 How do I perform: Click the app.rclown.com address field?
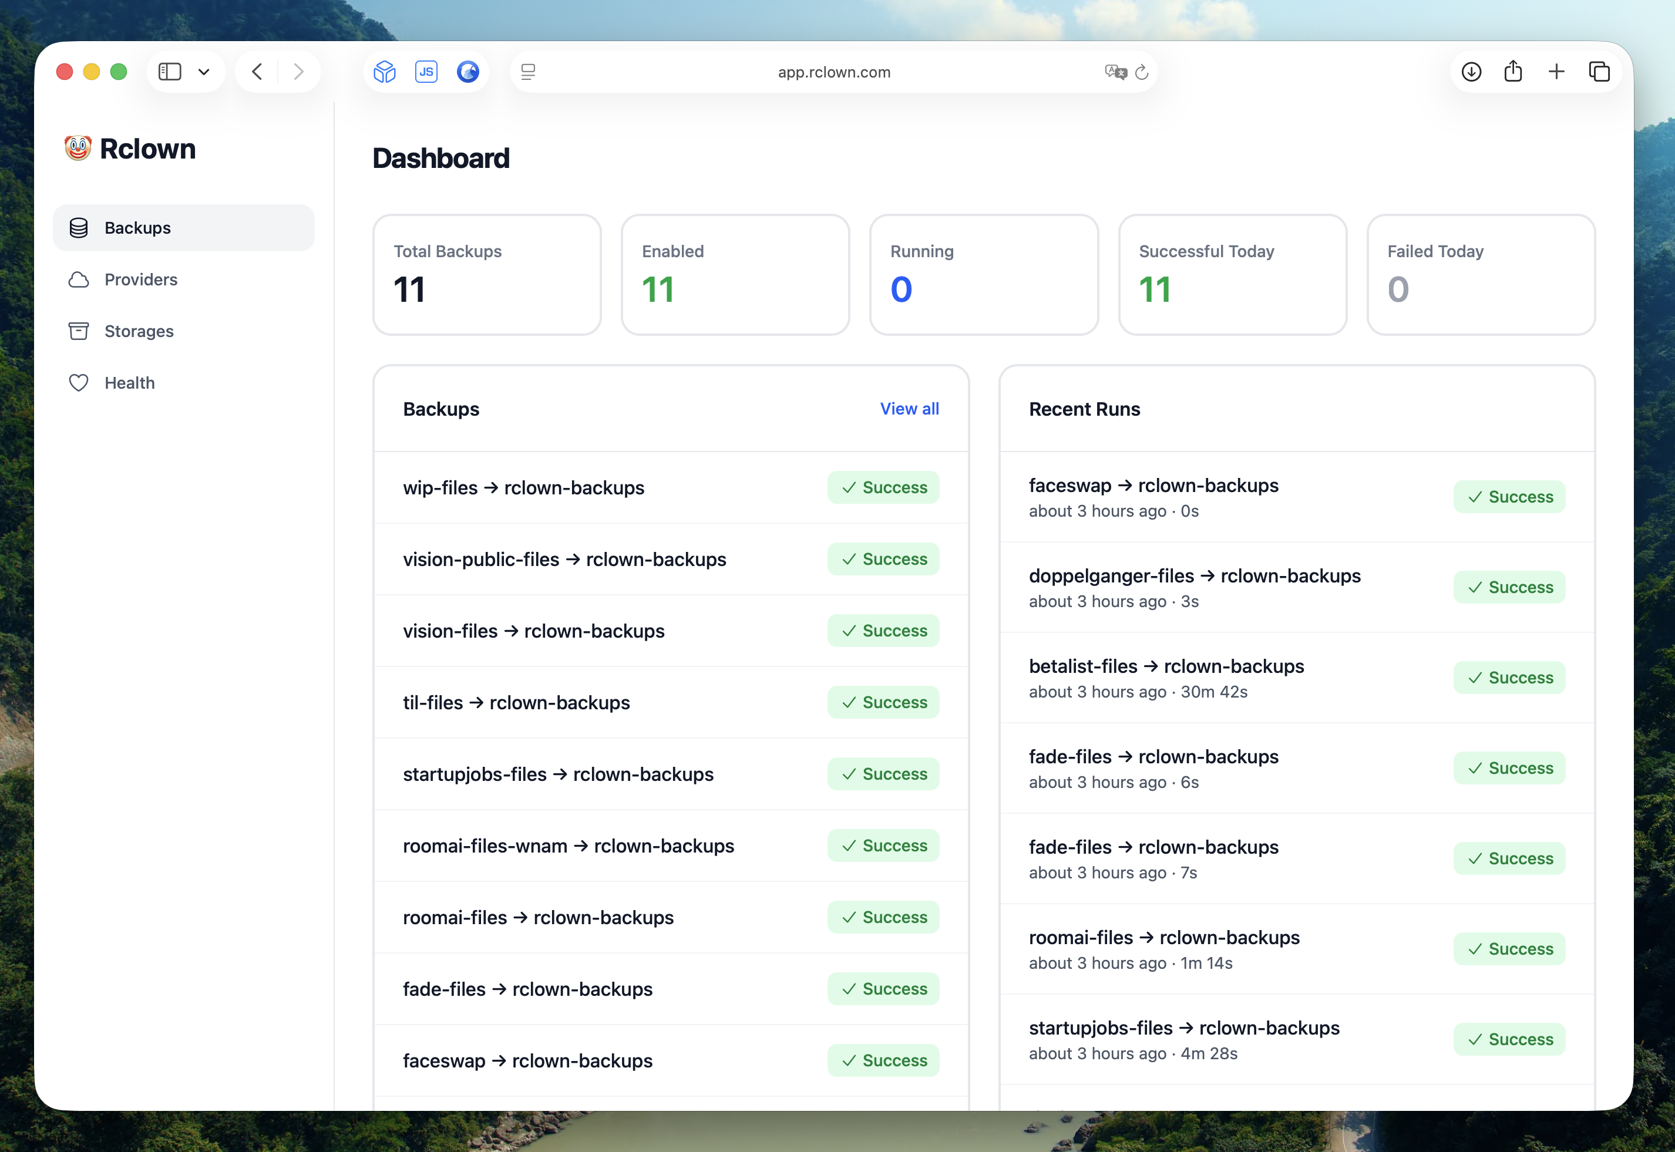(x=834, y=72)
